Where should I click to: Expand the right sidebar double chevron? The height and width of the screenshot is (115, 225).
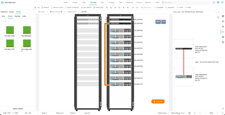coord(223,12)
